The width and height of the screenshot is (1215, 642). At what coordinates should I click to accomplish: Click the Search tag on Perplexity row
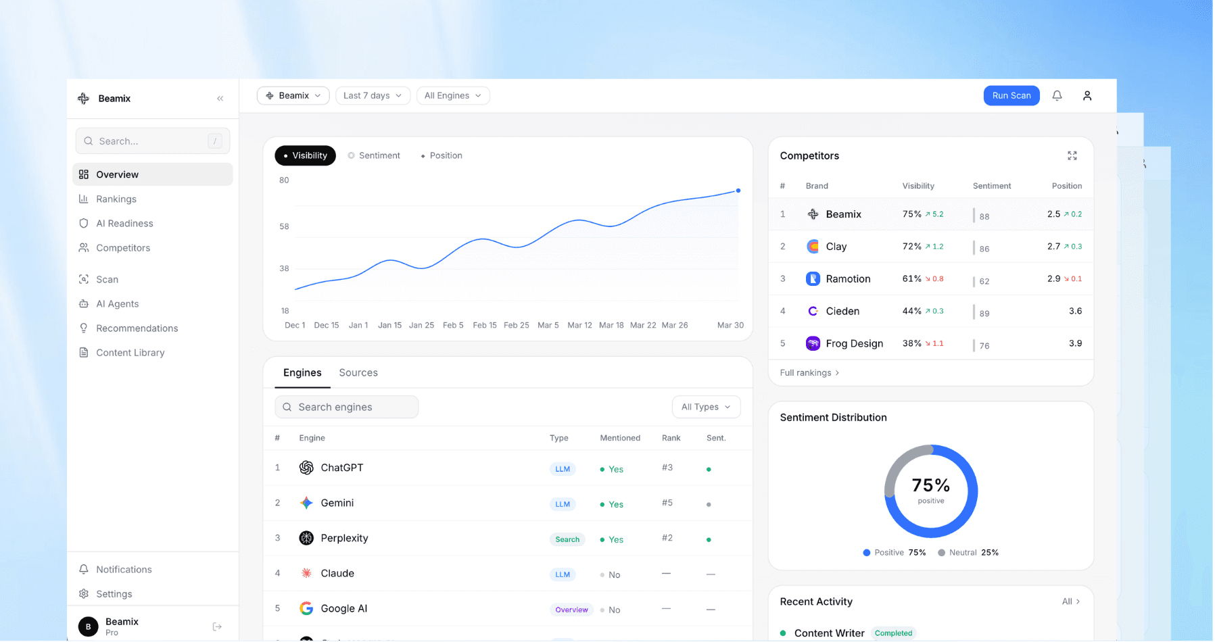[x=568, y=540]
